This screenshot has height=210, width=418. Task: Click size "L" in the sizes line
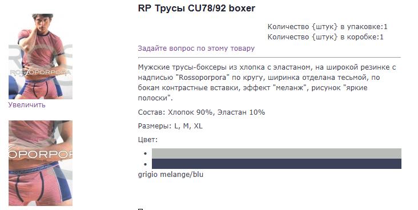tap(176, 126)
